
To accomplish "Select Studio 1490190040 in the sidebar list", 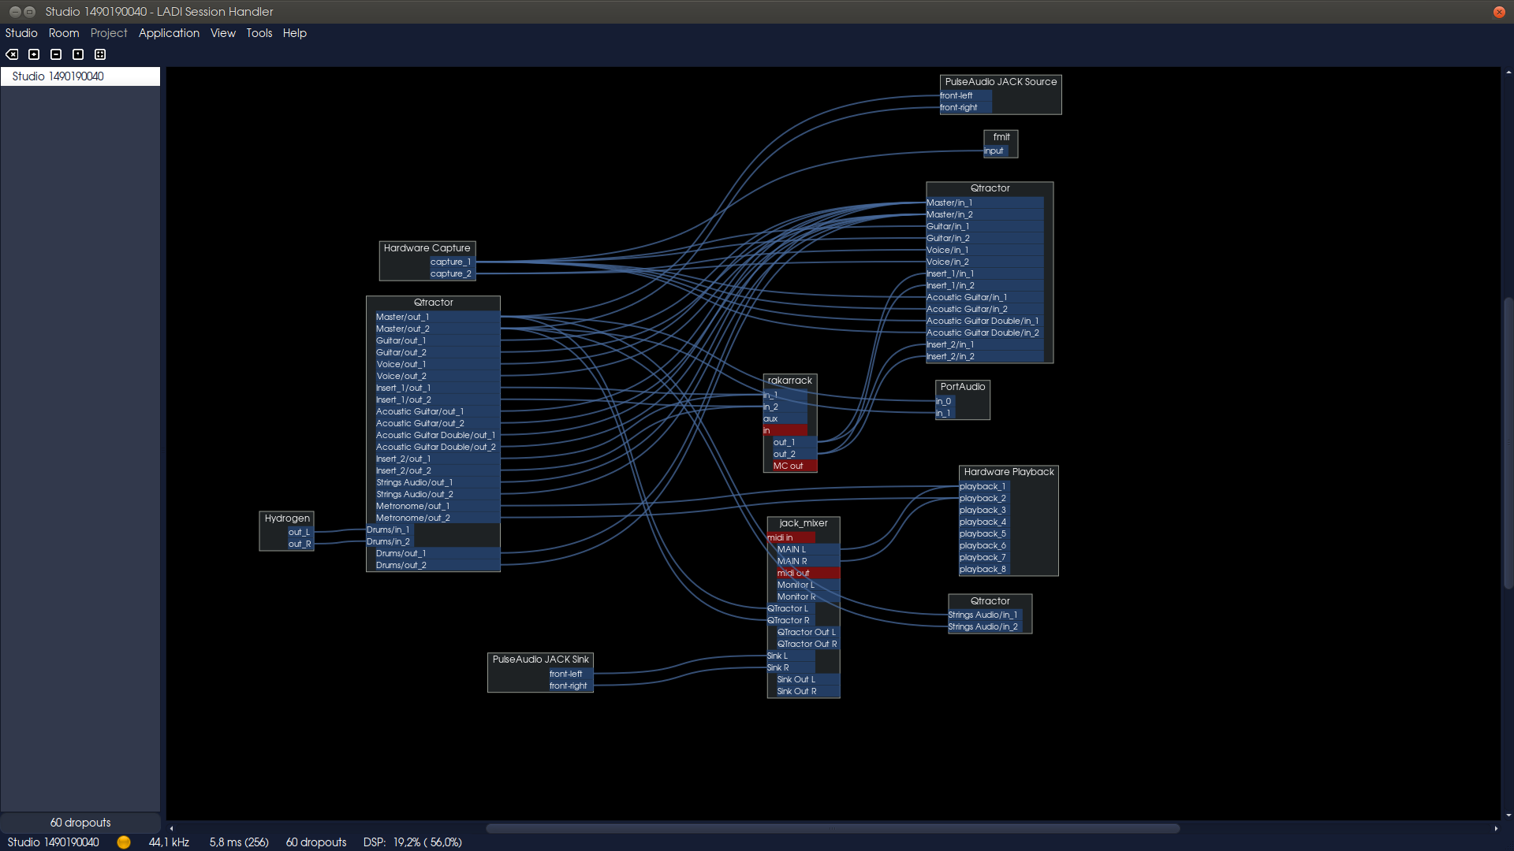I will click(x=80, y=76).
